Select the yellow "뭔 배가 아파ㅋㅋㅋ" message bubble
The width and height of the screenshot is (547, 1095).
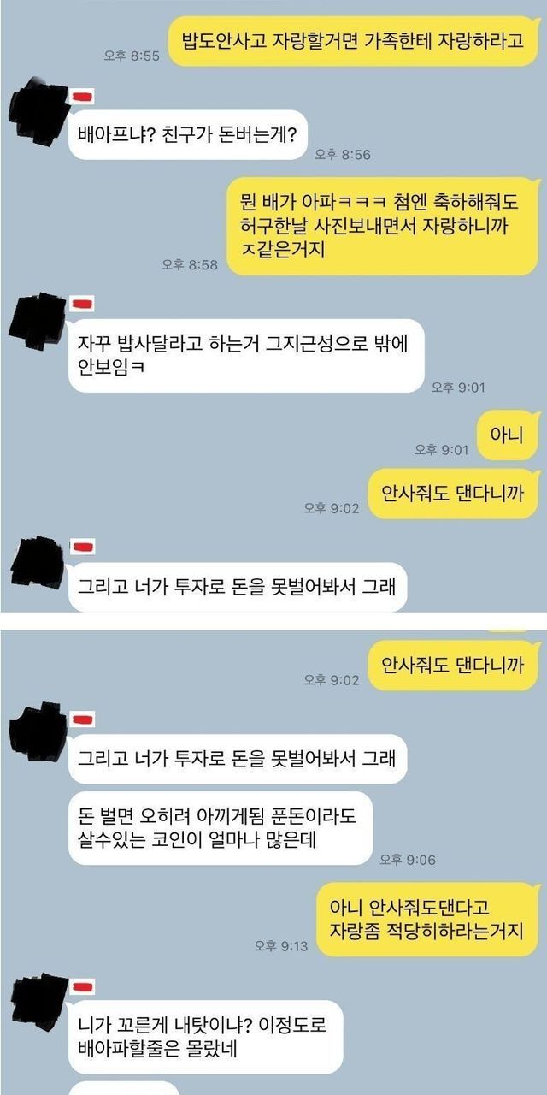(x=383, y=227)
